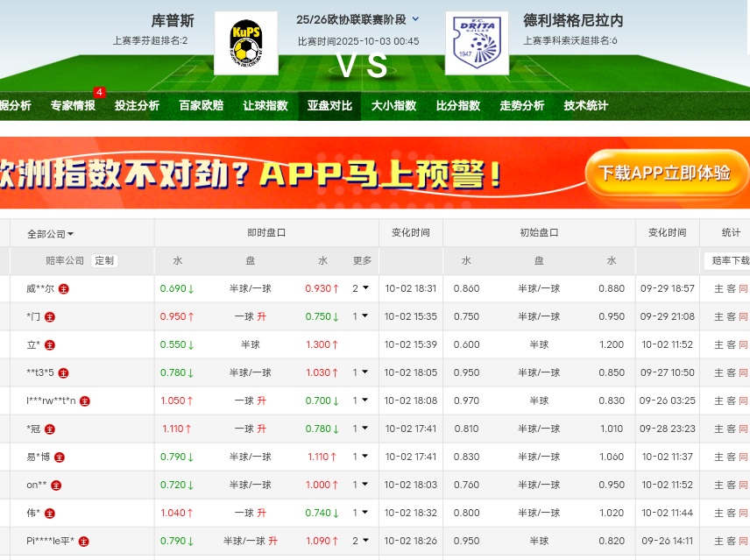Select 客 stats filter in *门 row
Screen dimensions: 750x560
click(731, 316)
